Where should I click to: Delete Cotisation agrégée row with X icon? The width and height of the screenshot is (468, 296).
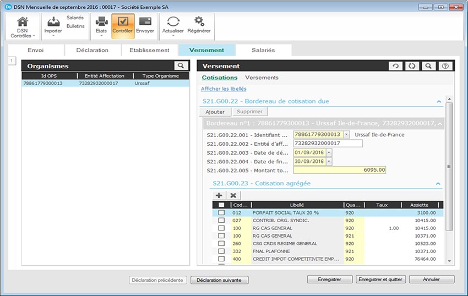pos(233,195)
